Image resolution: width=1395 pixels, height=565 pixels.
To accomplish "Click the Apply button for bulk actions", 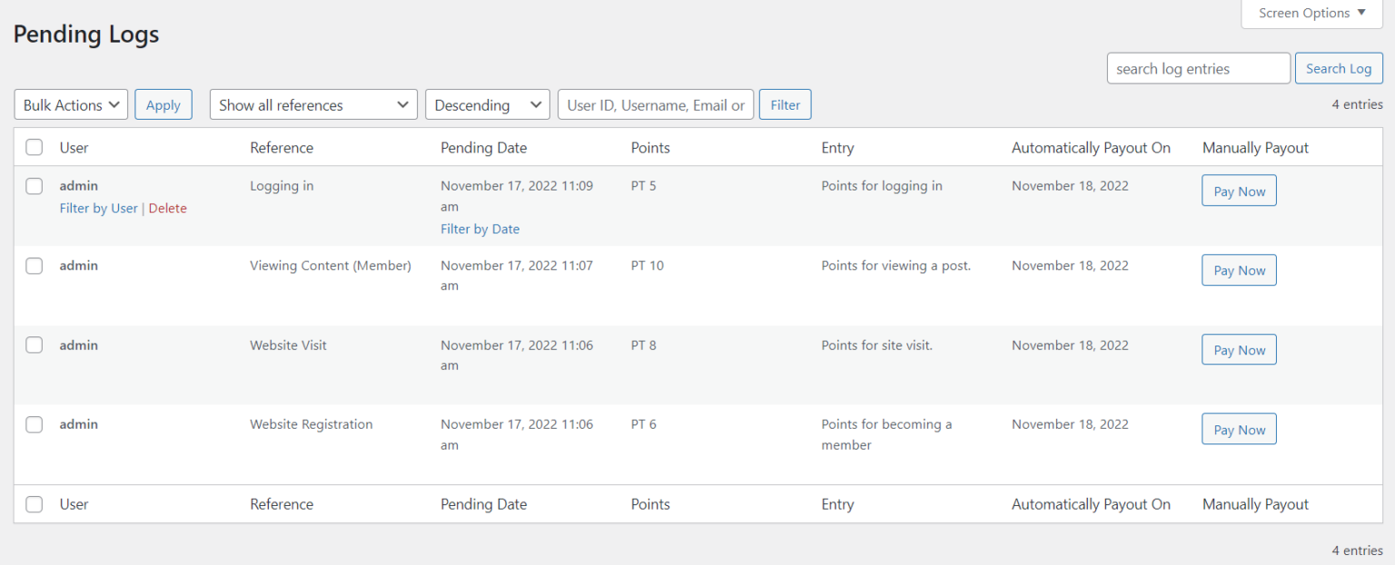I will [x=163, y=103].
